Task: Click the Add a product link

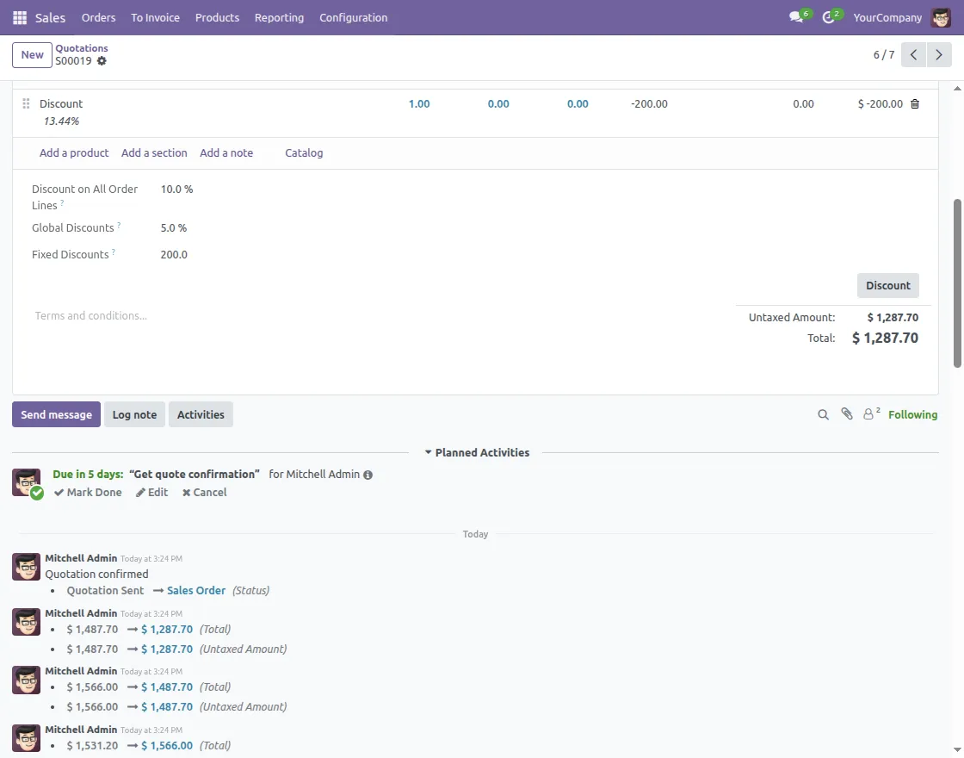Action: coord(74,152)
